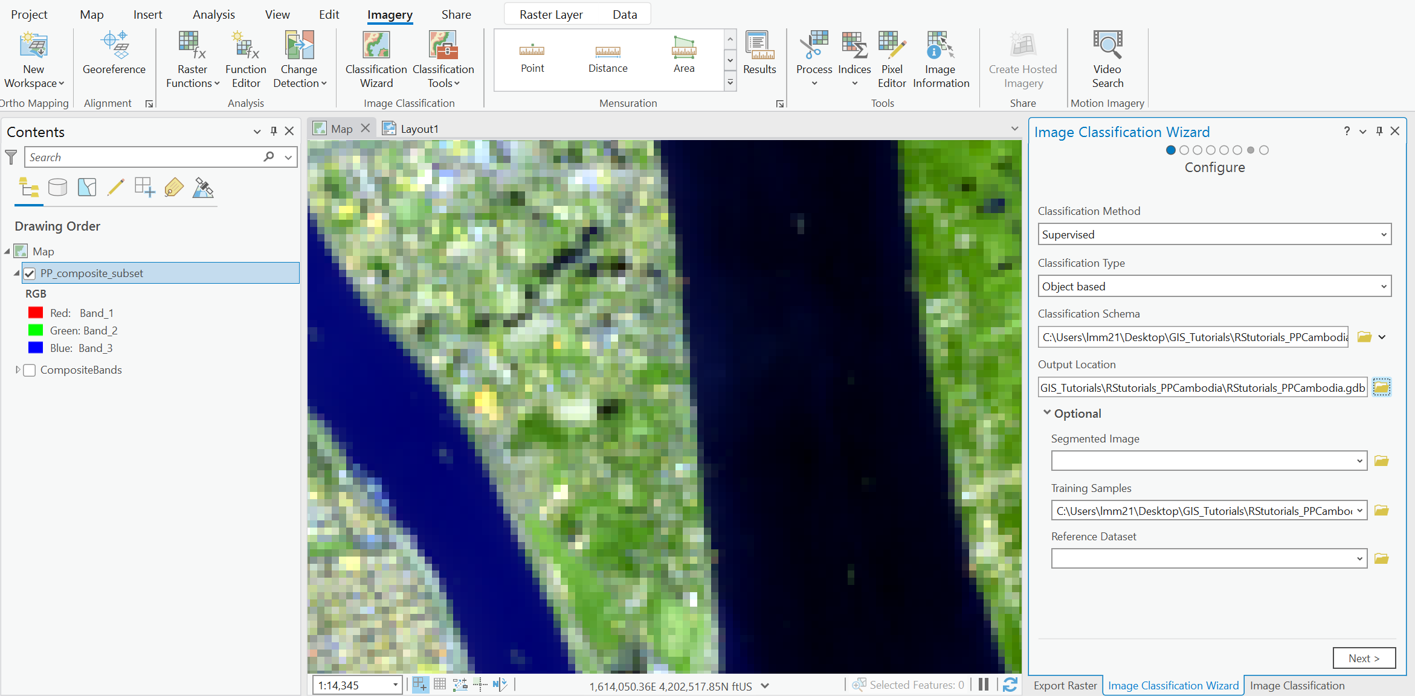Open the Classification Method dropdown
Viewport: 1415px width, 696px height.
point(1383,234)
